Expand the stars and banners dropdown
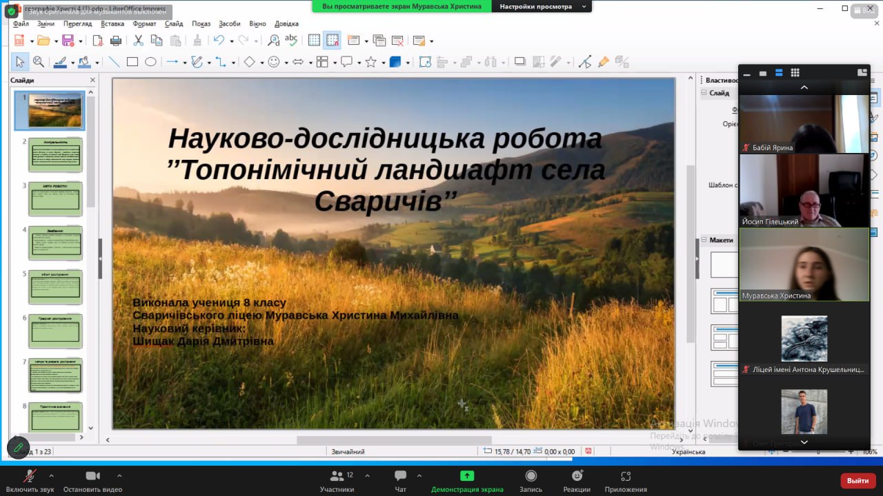 click(383, 63)
